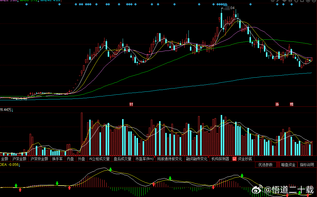Open the 指标说明 help button
The image size is (317, 197).
pos(307,165)
